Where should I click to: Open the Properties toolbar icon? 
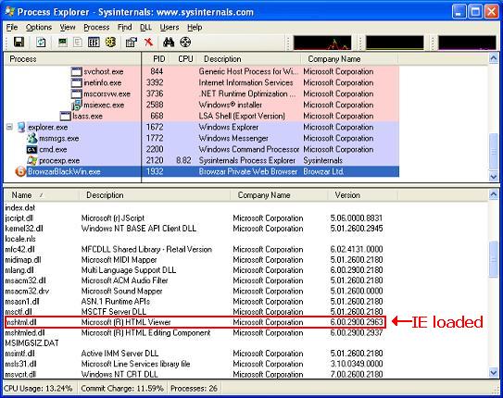132,42
